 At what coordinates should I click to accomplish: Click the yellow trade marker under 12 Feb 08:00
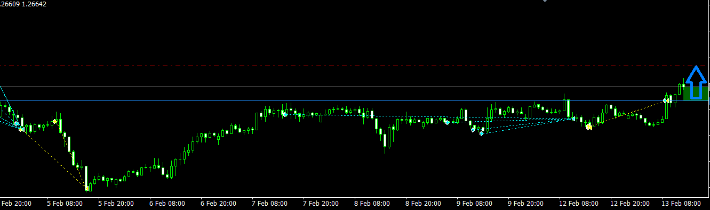(589, 127)
